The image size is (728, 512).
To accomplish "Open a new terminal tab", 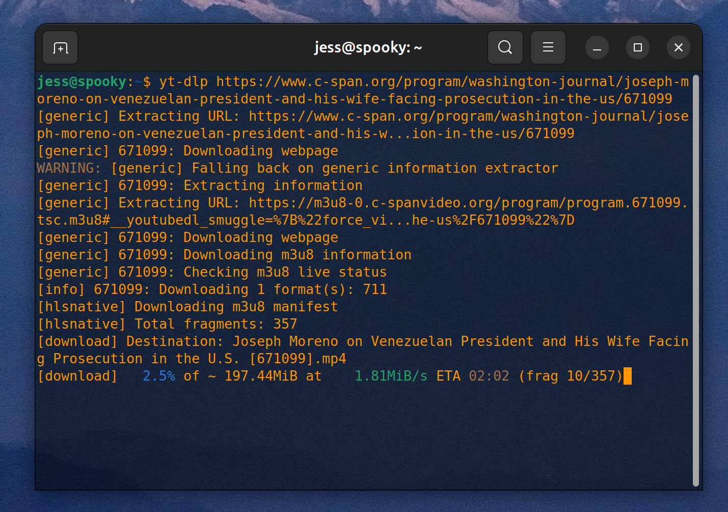I will click(x=60, y=48).
